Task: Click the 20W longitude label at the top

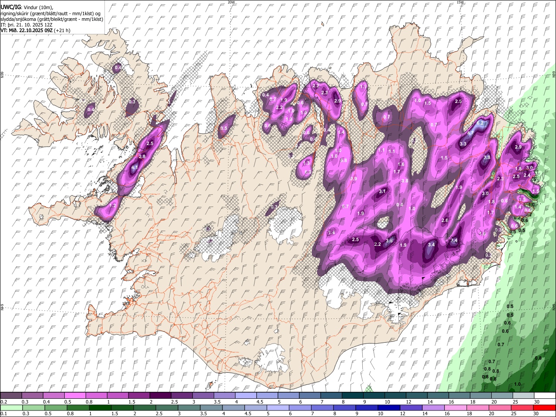Action: [231, 2]
